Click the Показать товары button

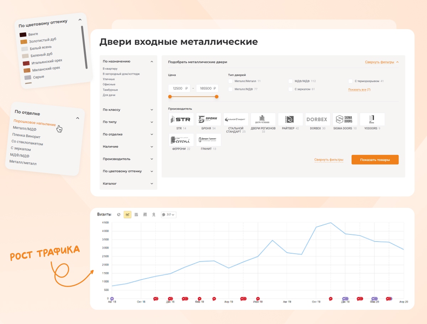pyautogui.click(x=375, y=160)
